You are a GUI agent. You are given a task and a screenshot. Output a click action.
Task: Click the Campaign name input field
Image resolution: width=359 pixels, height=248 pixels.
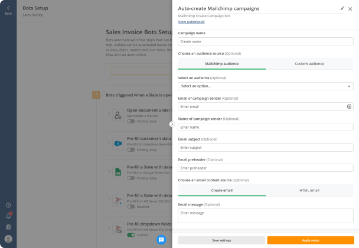click(266, 41)
